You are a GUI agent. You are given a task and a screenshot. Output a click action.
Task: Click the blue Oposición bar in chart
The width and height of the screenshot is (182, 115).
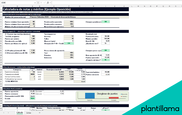[90, 96]
